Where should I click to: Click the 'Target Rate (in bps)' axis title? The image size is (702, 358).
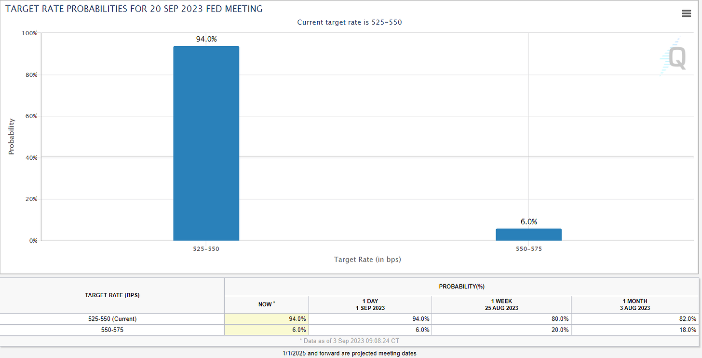[367, 260]
